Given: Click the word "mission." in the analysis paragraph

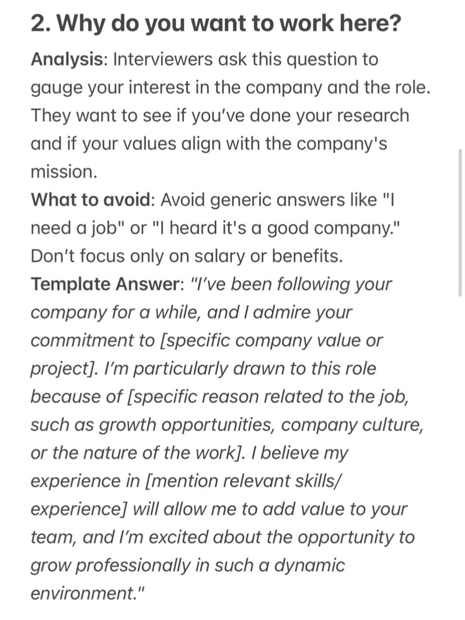Looking at the screenshot, I should 64,172.
